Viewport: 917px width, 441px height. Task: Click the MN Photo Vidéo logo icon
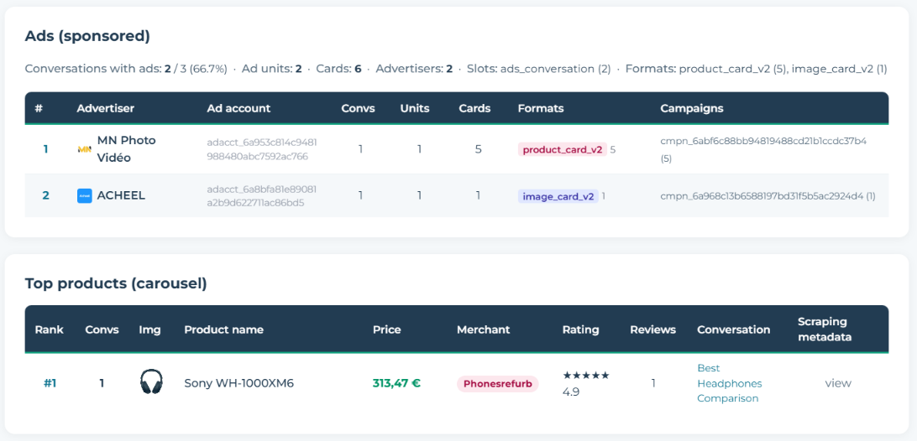(x=84, y=149)
